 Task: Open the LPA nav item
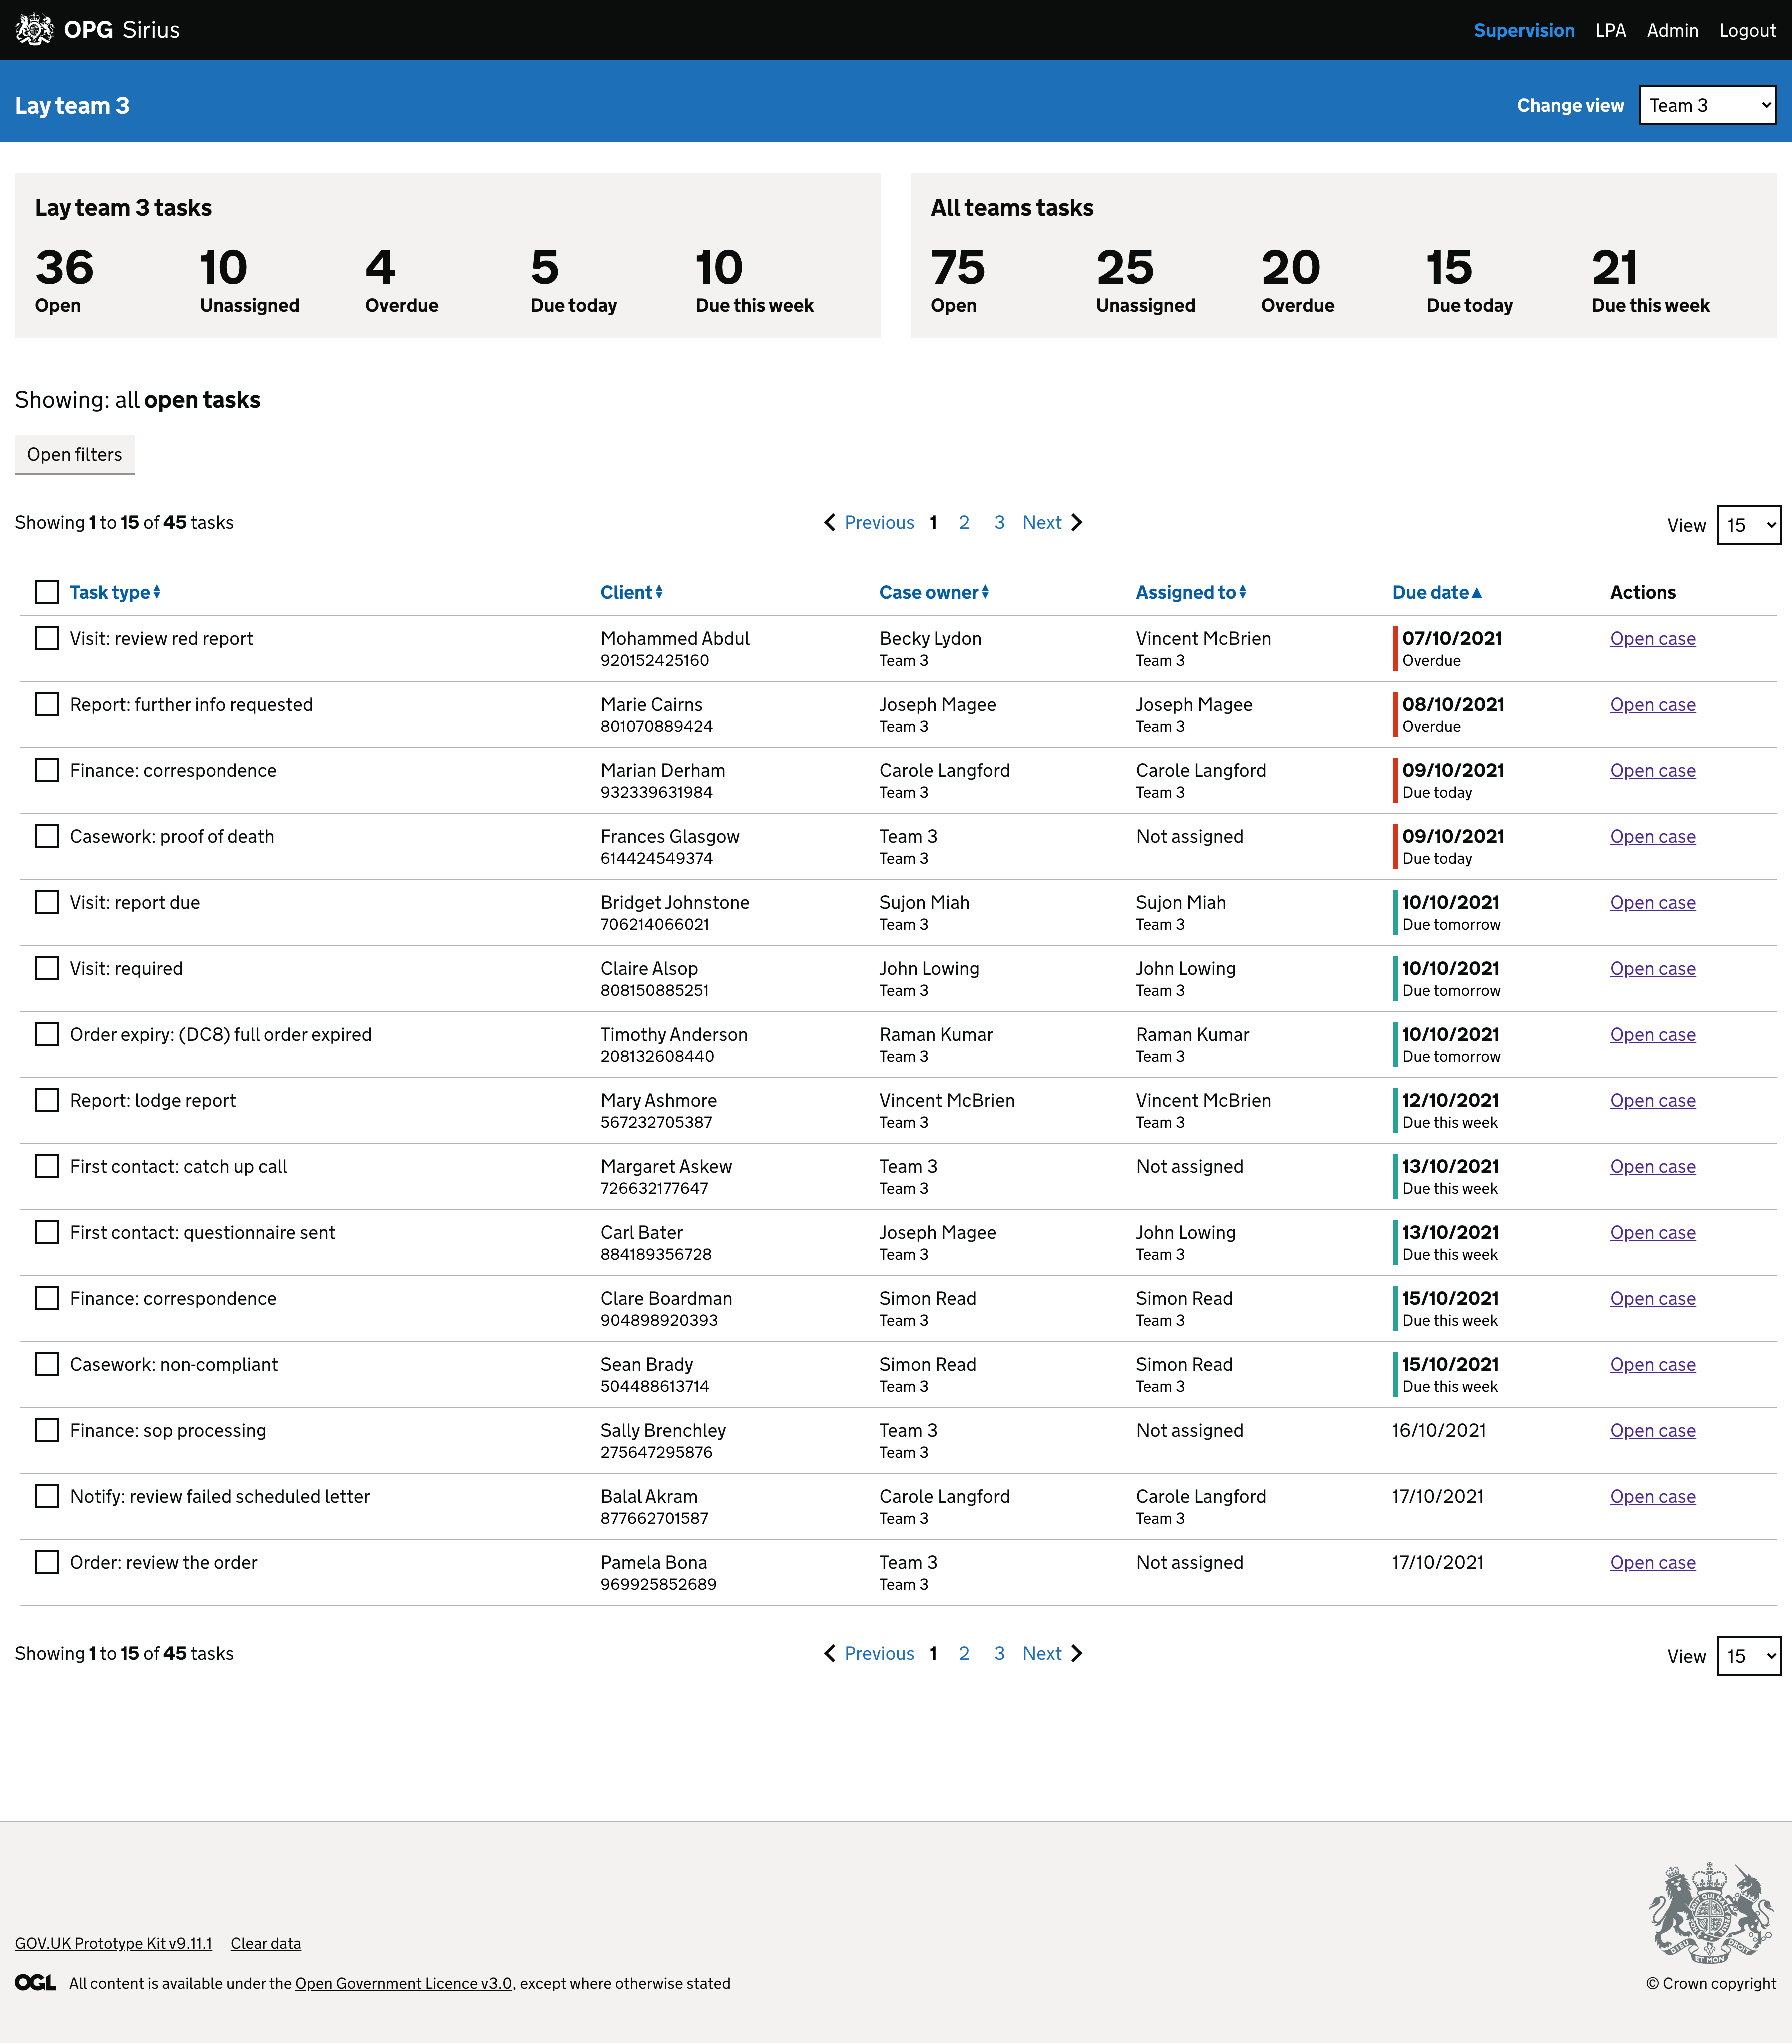(1611, 30)
